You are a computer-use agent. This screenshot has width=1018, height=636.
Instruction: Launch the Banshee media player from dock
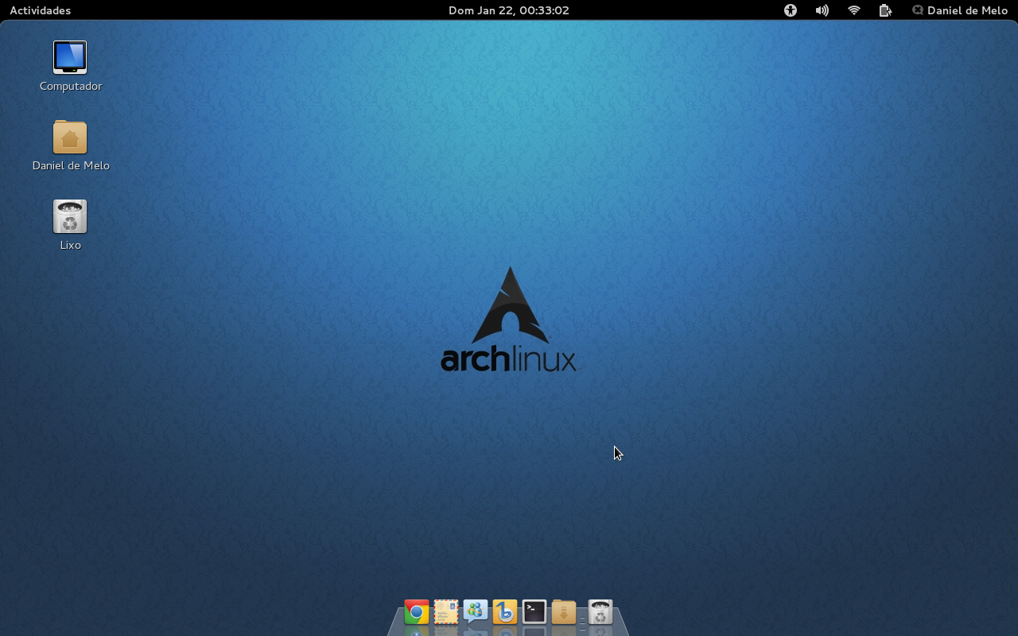pyautogui.click(x=505, y=612)
